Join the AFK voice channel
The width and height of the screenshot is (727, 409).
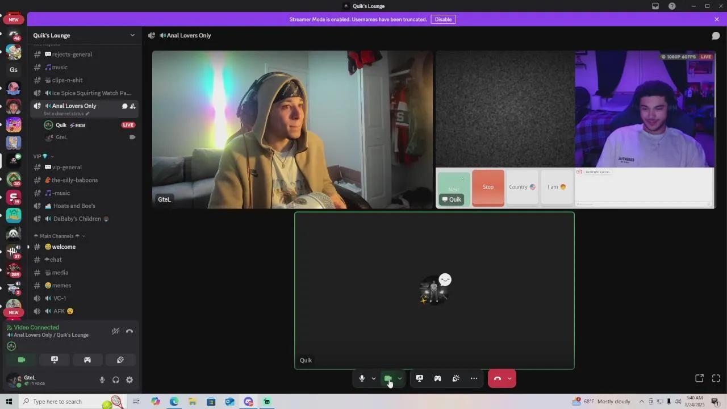pyautogui.click(x=85, y=311)
